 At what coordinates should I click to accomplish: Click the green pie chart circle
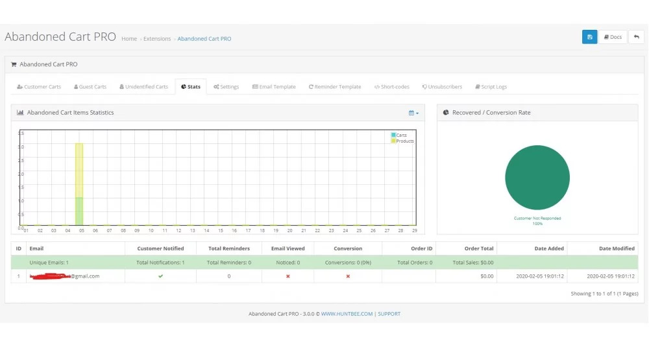(x=537, y=178)
